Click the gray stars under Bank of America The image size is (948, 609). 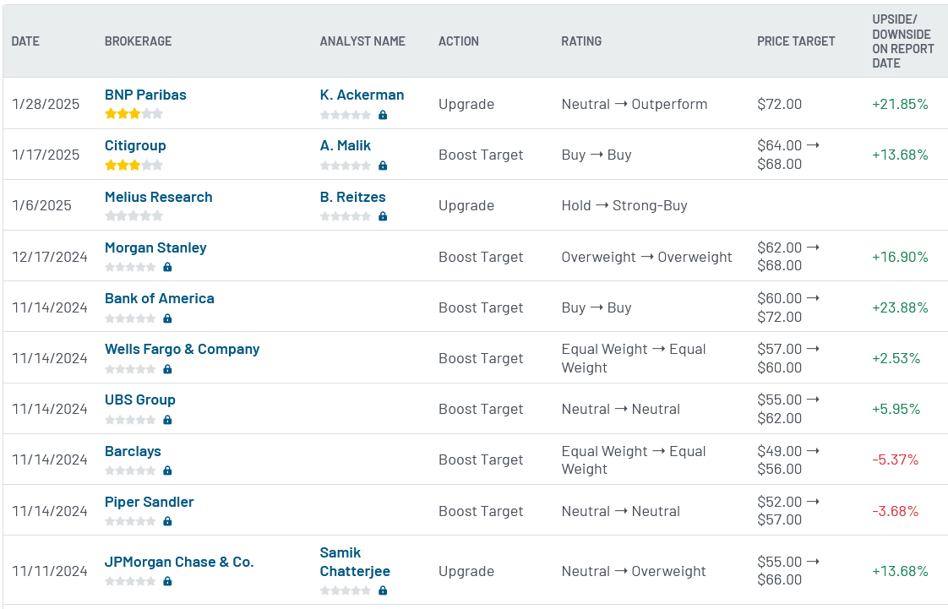[130, 318]
